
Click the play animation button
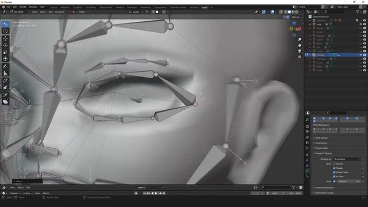[156, 193]
